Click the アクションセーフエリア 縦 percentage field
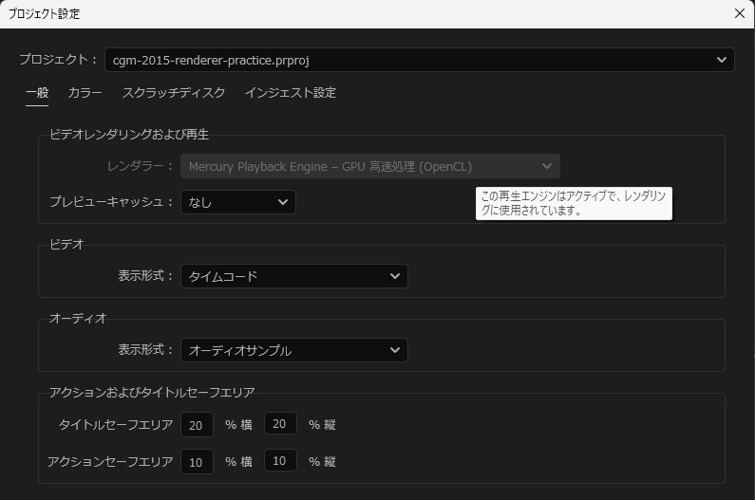This screenshot has height=500, width=755. pos(280,460)
